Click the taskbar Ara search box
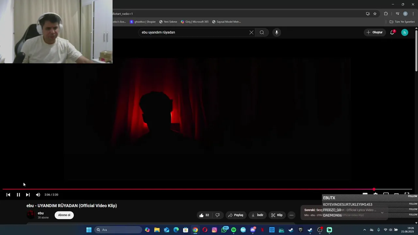 click(x=118, y=230)
